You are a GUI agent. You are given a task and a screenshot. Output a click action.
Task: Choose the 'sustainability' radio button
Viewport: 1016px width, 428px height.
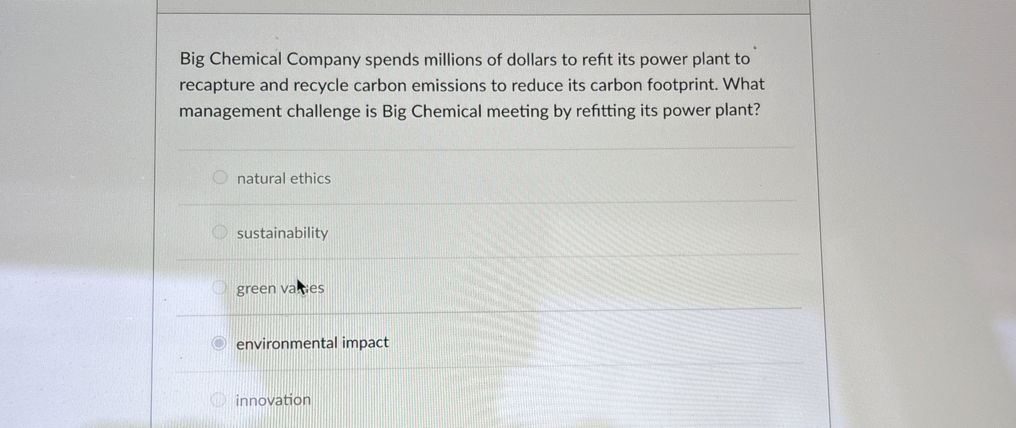[220, 232]
